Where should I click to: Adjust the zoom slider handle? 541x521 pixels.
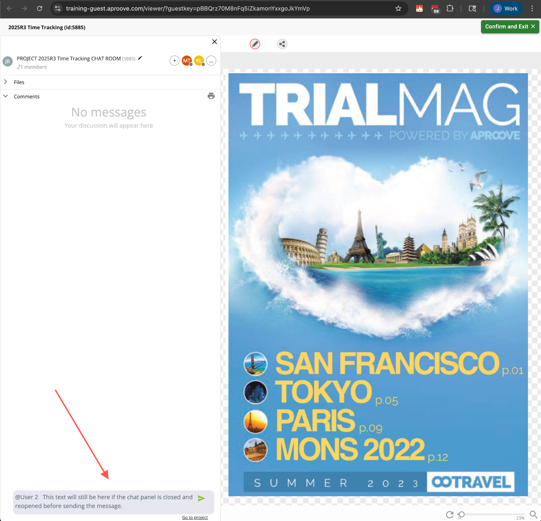[x=462, y=514]
